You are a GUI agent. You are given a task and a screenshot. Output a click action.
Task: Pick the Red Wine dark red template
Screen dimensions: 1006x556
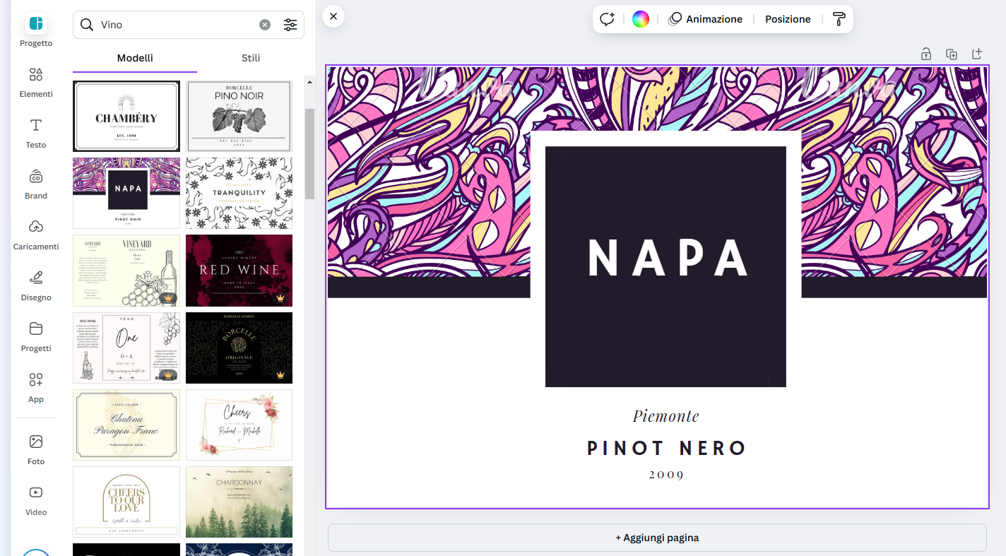click(239, 271)
